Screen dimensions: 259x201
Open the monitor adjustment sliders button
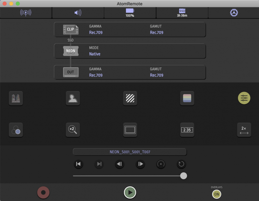[244, 98]
